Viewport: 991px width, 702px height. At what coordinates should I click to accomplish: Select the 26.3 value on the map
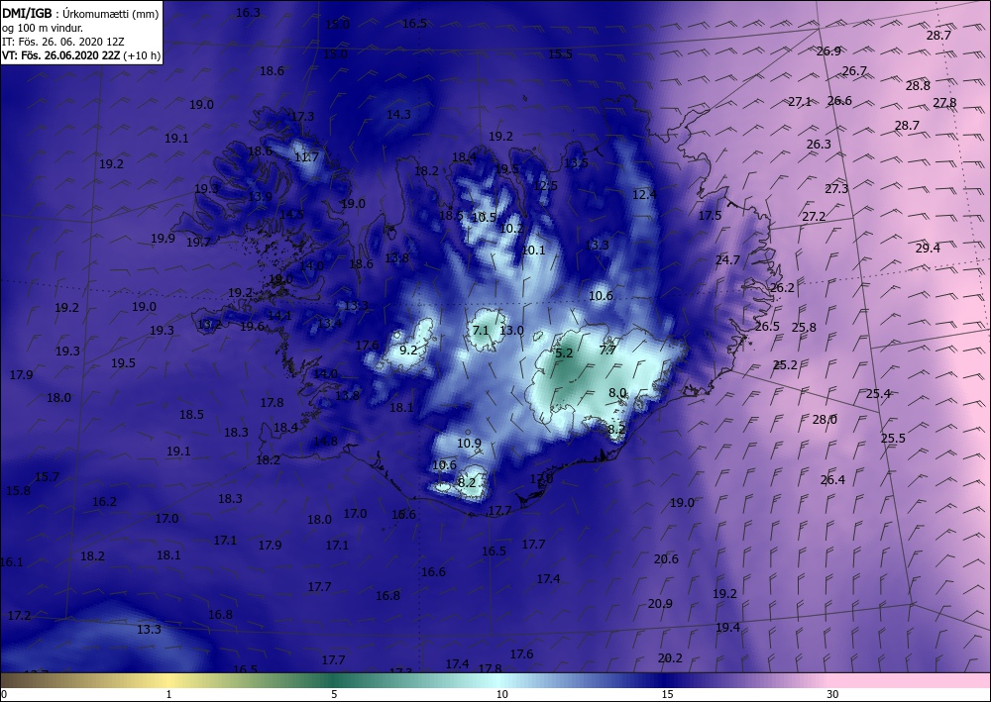pyautogui.click(x=819, y=144)
